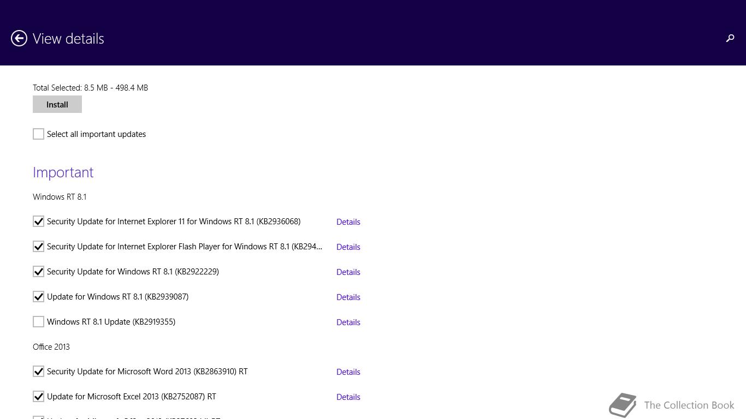Viewport: 746px width, 419px height.
Task: Go back using the arrow icon
Action: click(x=19, y=38)
